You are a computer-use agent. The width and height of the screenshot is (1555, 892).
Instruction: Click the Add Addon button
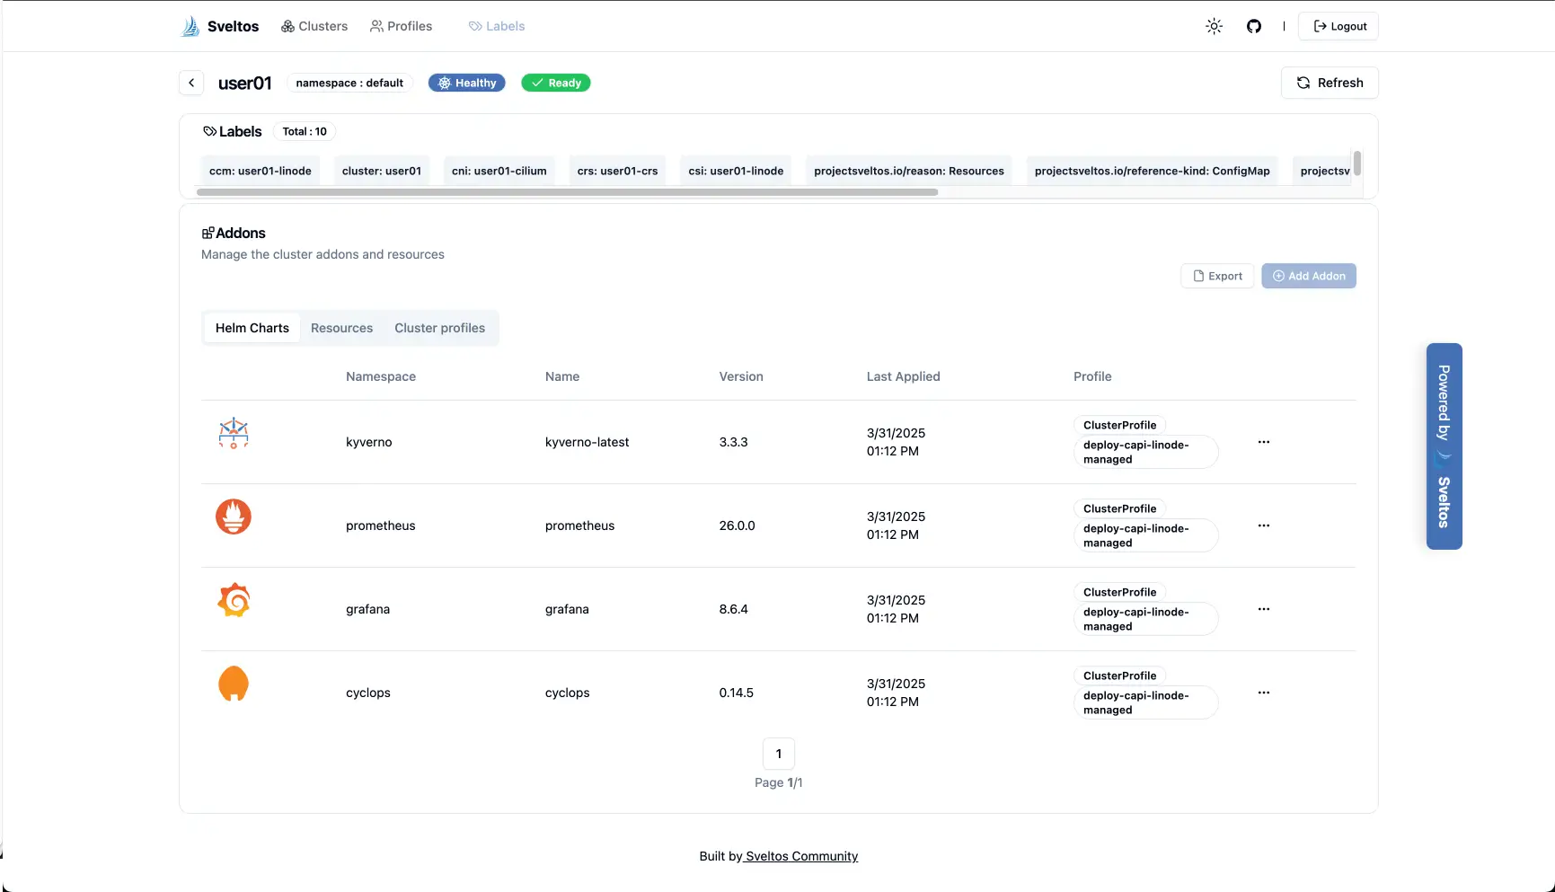(1308, 276)
